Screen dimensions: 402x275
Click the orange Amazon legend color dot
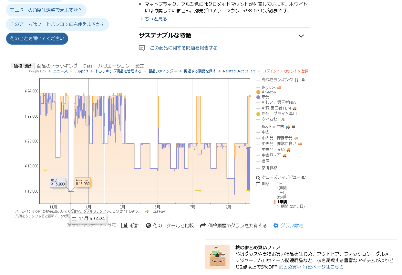[259, 92]
